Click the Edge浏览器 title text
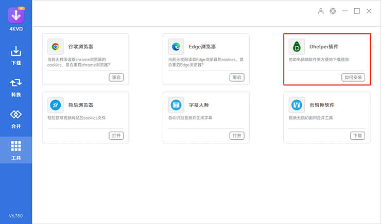 point(202,47)
